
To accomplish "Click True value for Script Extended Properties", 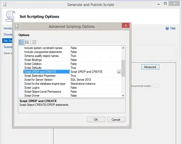I will 73,76.
